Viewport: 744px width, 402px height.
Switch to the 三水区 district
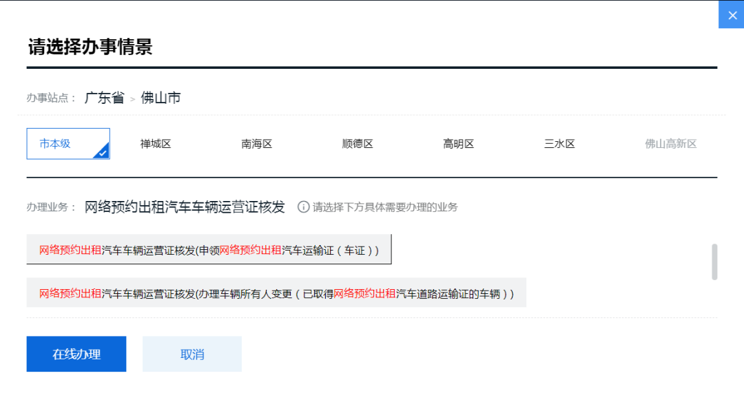pos(559,143)
